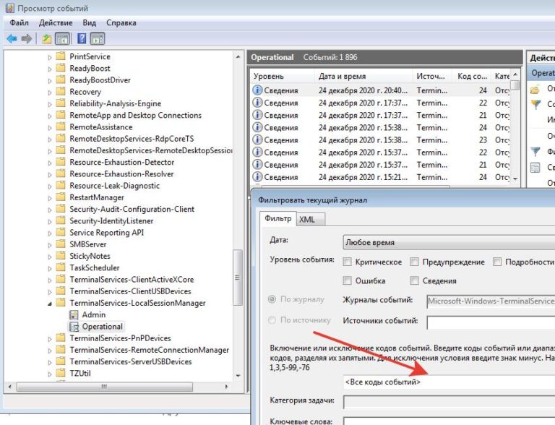Click the Admin log icon under TerminalServices-LocalSessionManager
The height and width of the screenshot is (425, 555).
pyautogui.click(x=74, y=315)
